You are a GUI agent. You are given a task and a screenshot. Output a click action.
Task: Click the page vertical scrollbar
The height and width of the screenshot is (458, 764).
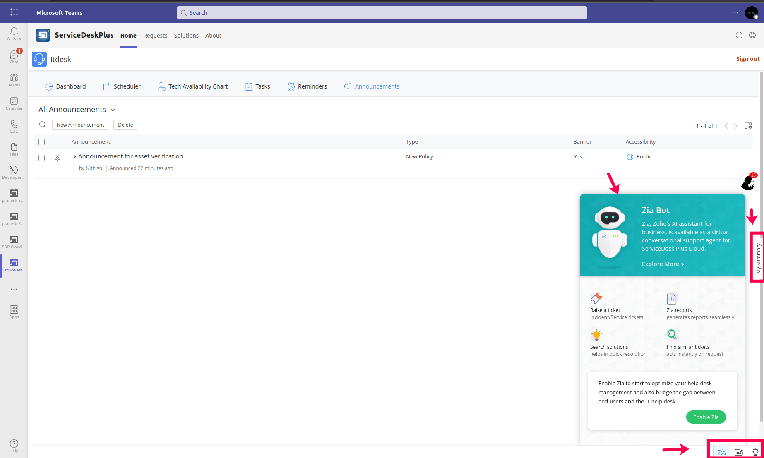pyautogui.click(x=762, y=246)
